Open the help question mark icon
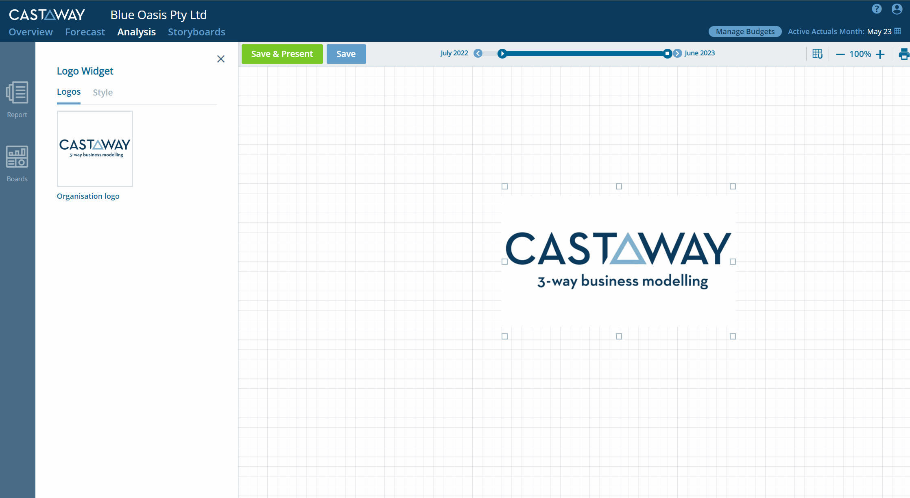The image size is (910, 498). tap(877, 9)
